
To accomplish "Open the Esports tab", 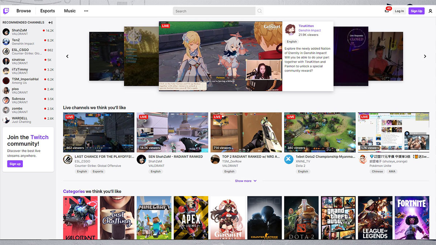I will (48, 11).
